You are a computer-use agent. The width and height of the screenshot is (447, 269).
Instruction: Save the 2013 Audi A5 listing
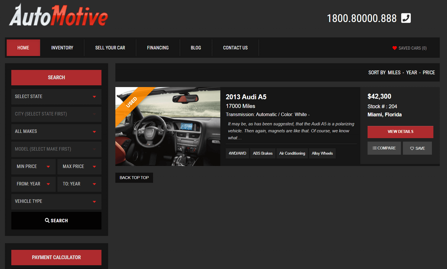417,148
